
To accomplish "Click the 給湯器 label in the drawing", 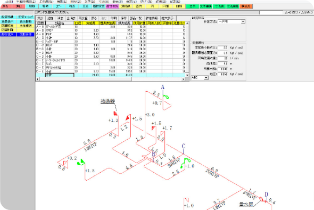I will [x=108, y=101].
